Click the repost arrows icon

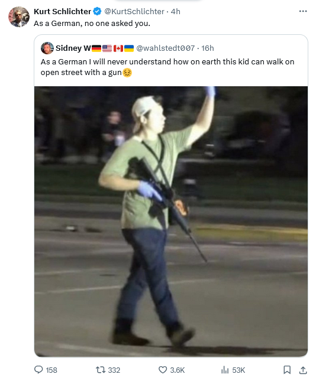[x=100, y=370]
